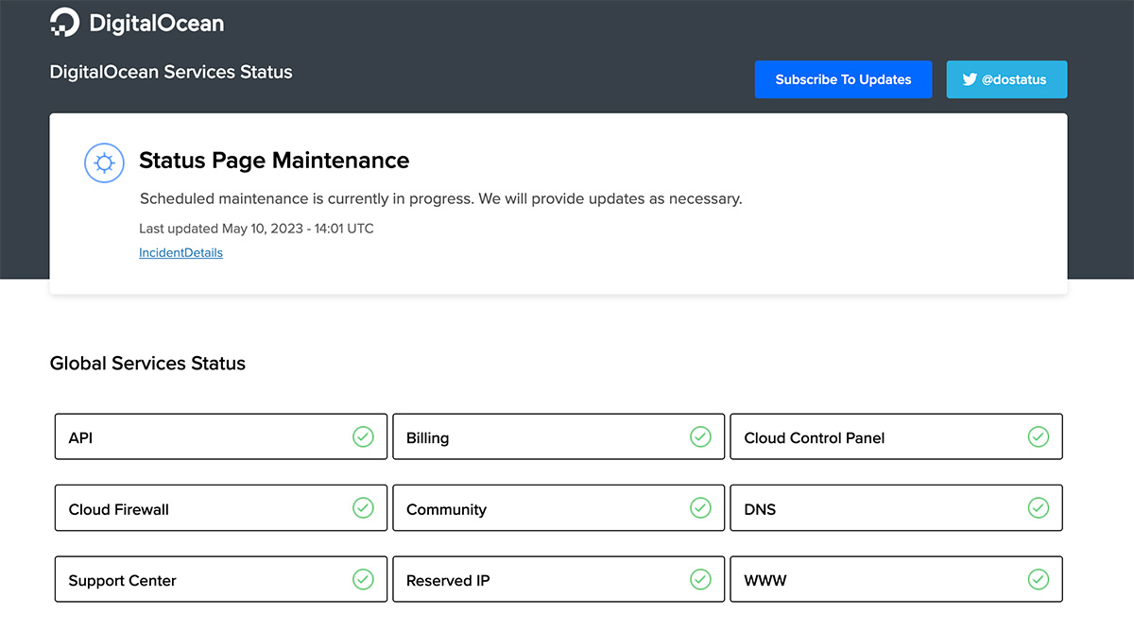Select the Cloud Control Panel status card
The width and height of the screenshot is (1134, 631).
(x=896, y=436)
